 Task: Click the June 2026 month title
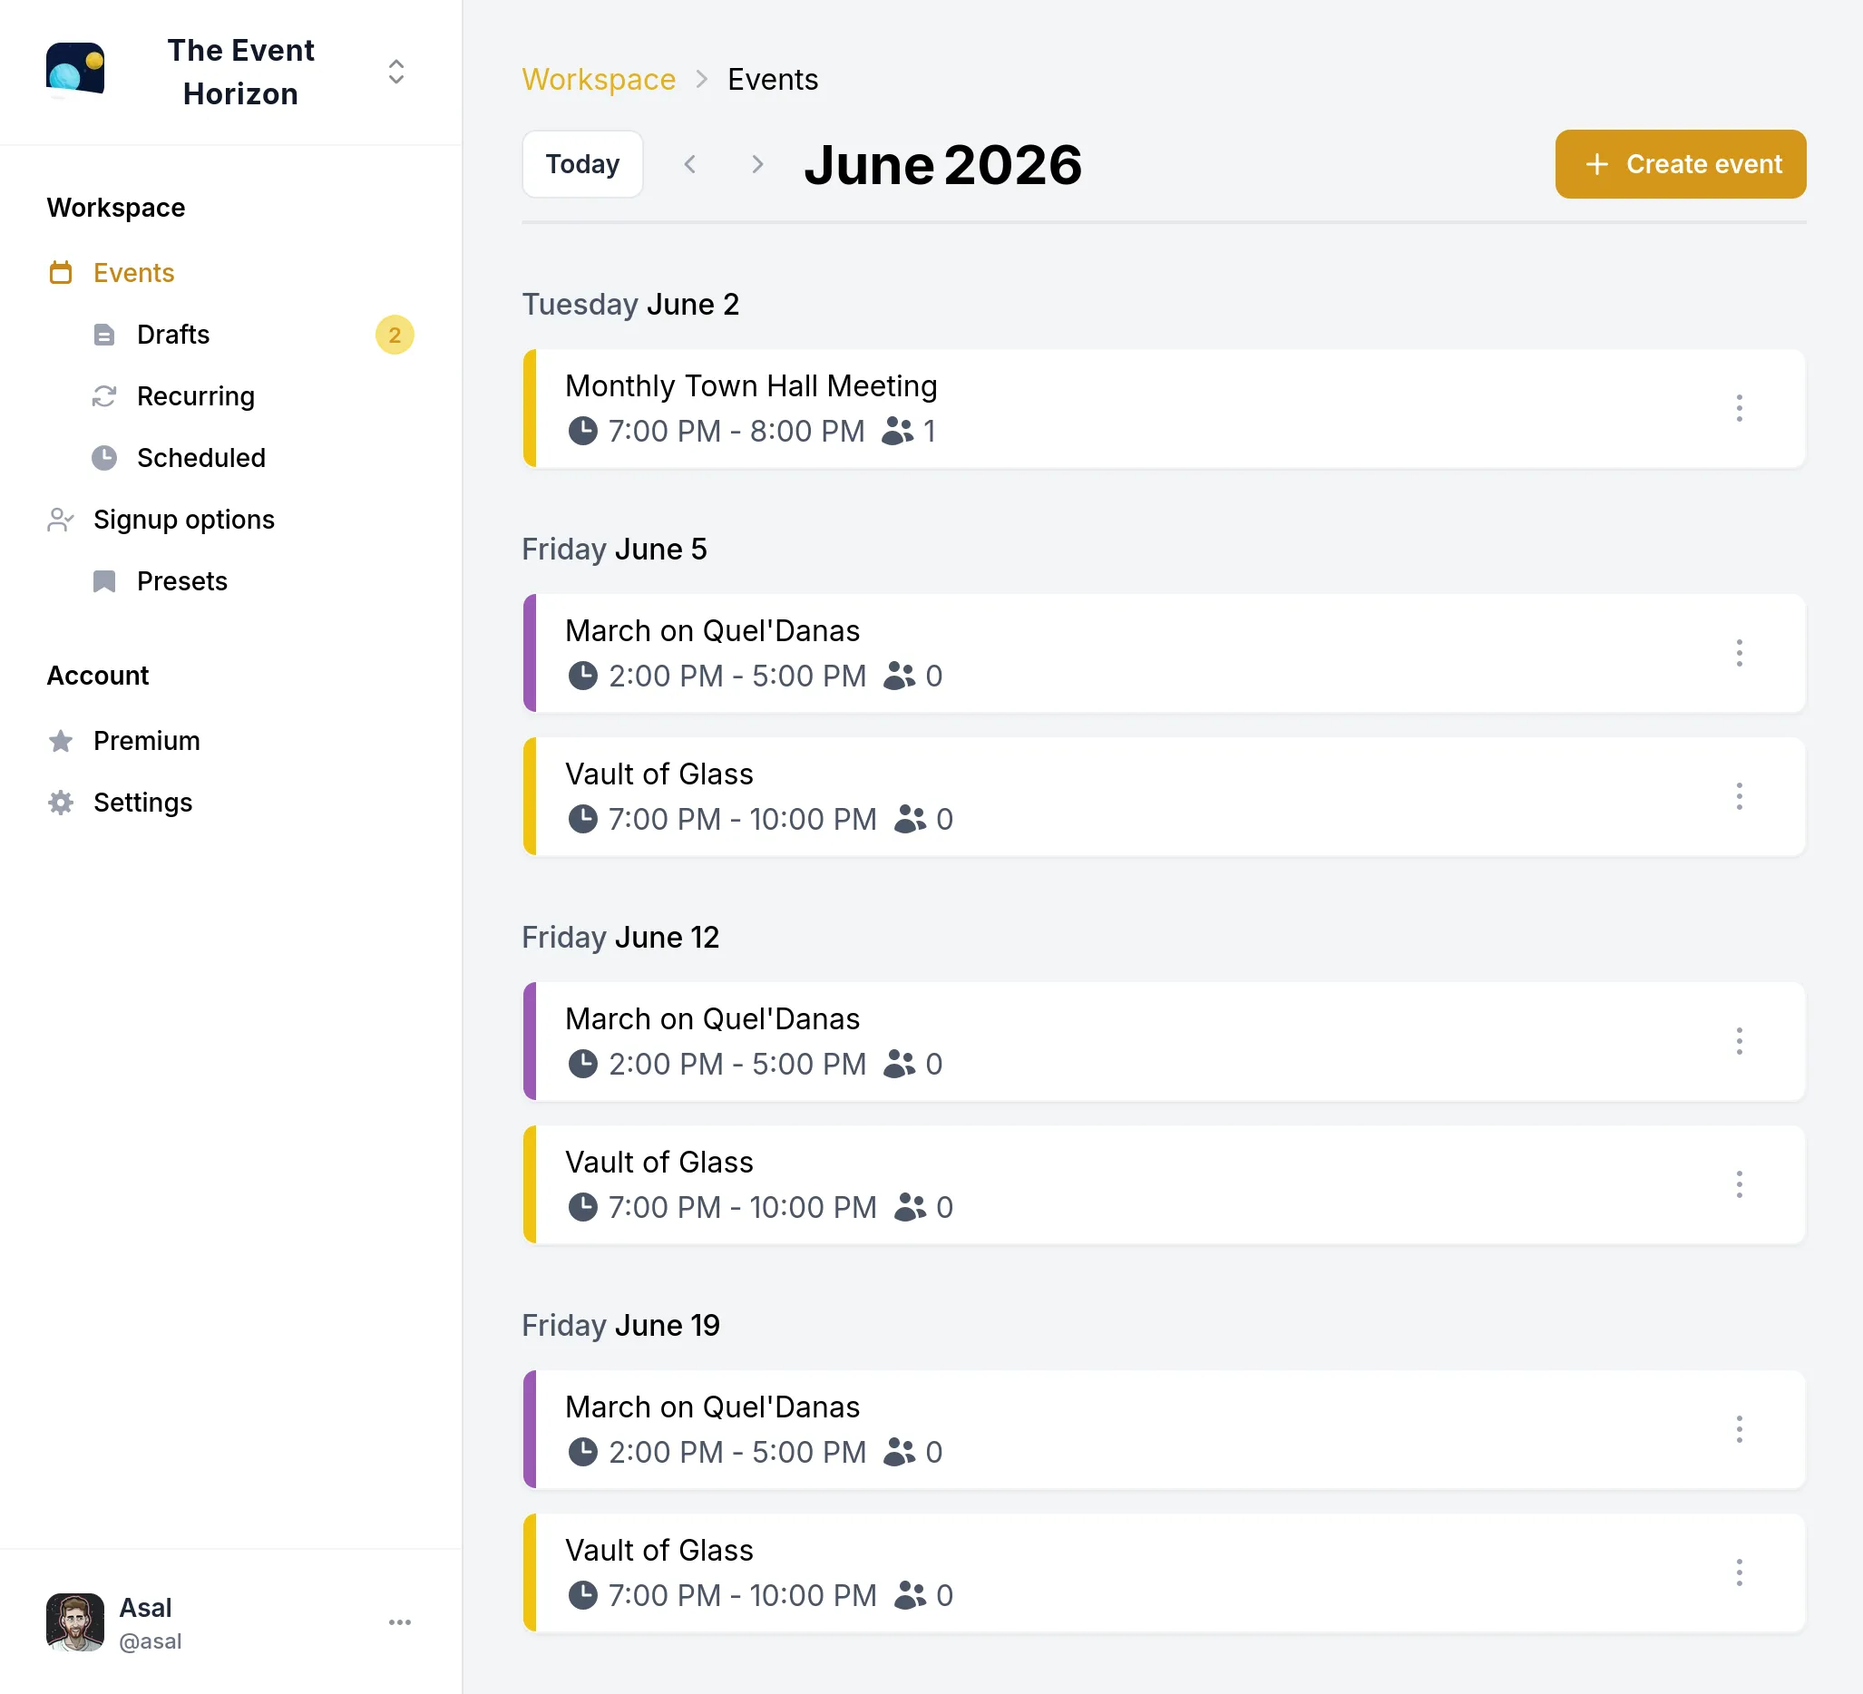(x=942, y=164)
